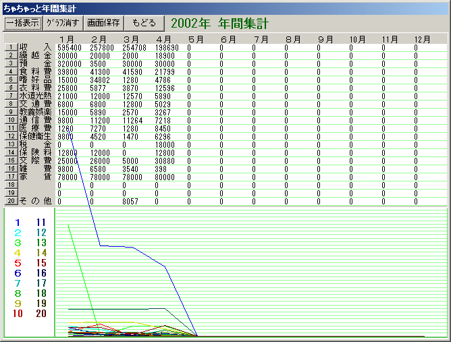Click the 一括表示 button

[x=23, y=24]
